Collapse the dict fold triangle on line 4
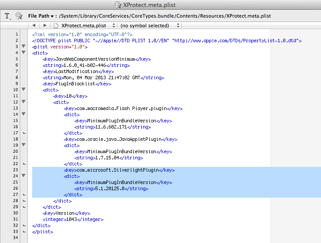The height and width of the screenshot is (243, 321). [23, 52]
